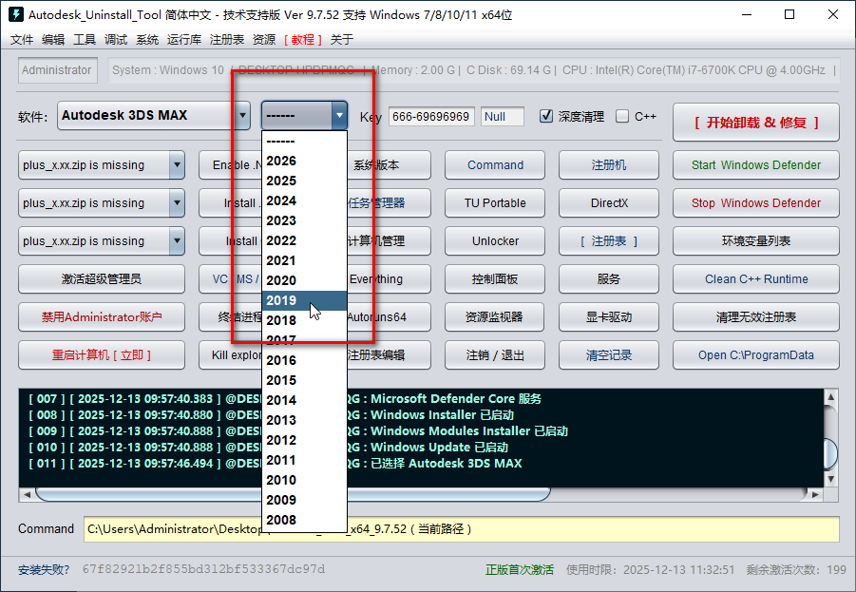Select 2012 in the version list
Viewport: 856px width, 592px height.
coord(304,440)
